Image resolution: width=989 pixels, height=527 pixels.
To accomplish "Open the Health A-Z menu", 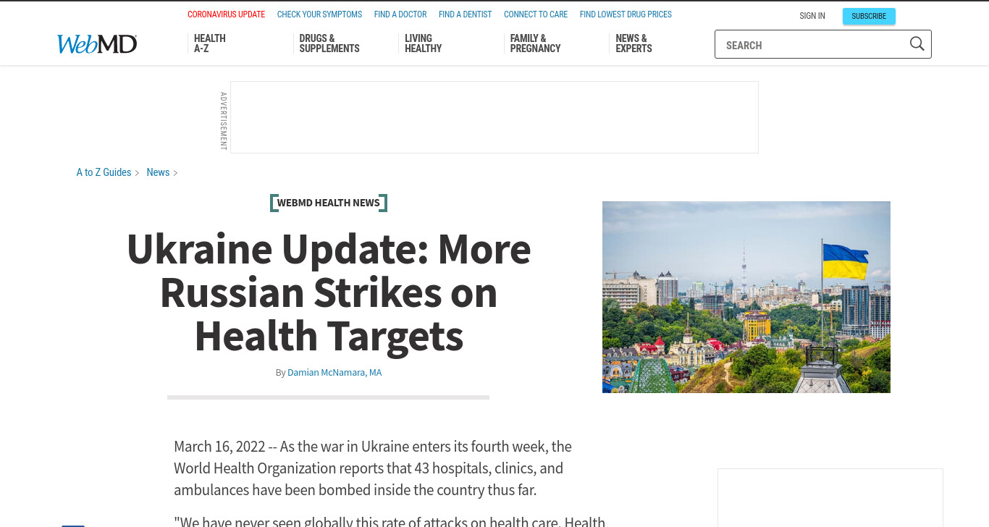I will (210, 43).
